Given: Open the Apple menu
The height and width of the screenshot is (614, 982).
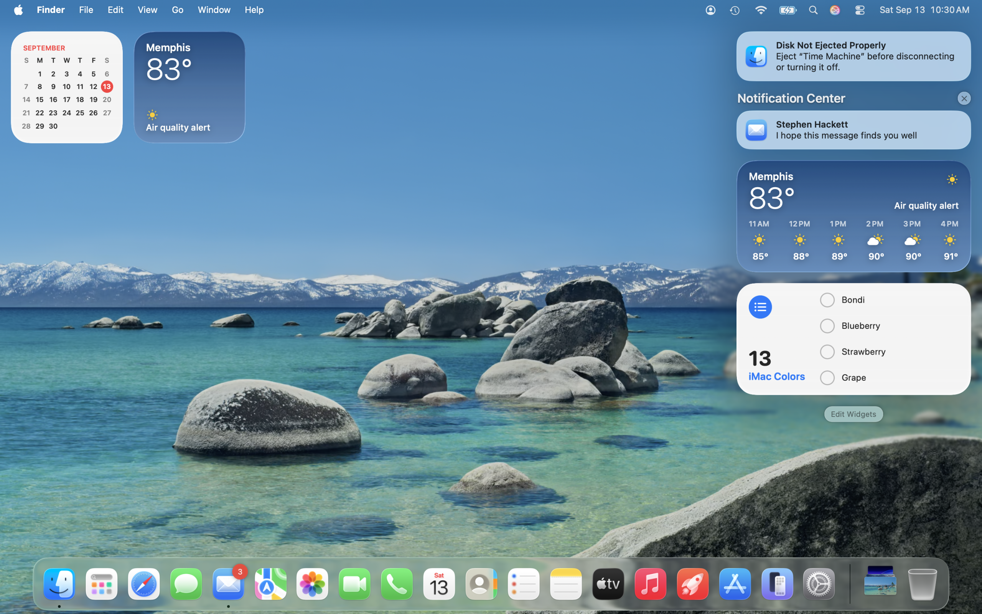Looking at the screenshot, I should point(18,10).
